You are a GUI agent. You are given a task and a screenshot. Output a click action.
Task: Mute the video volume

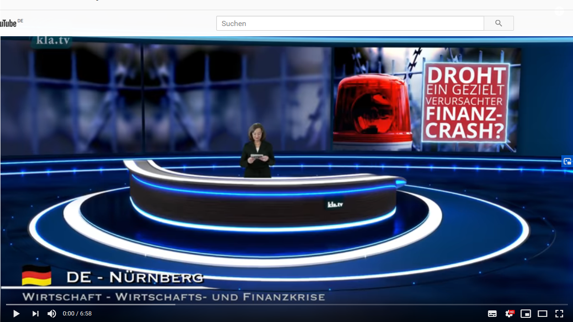[52, 314]
